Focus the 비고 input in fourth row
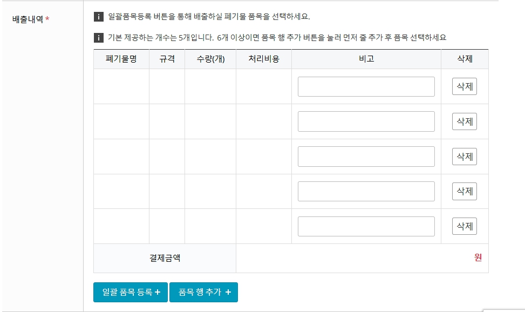Image resolution: width=525 pixels, height=312 pixels. tap(366, 191)
